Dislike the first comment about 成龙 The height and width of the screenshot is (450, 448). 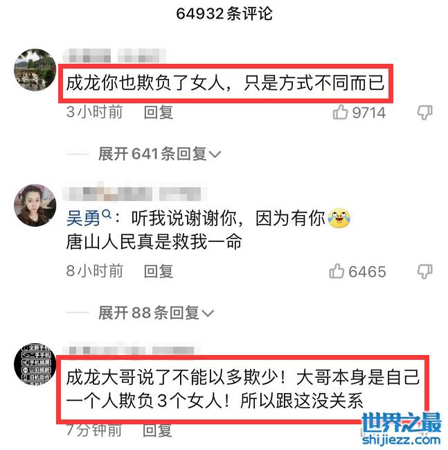click(424, 112)
